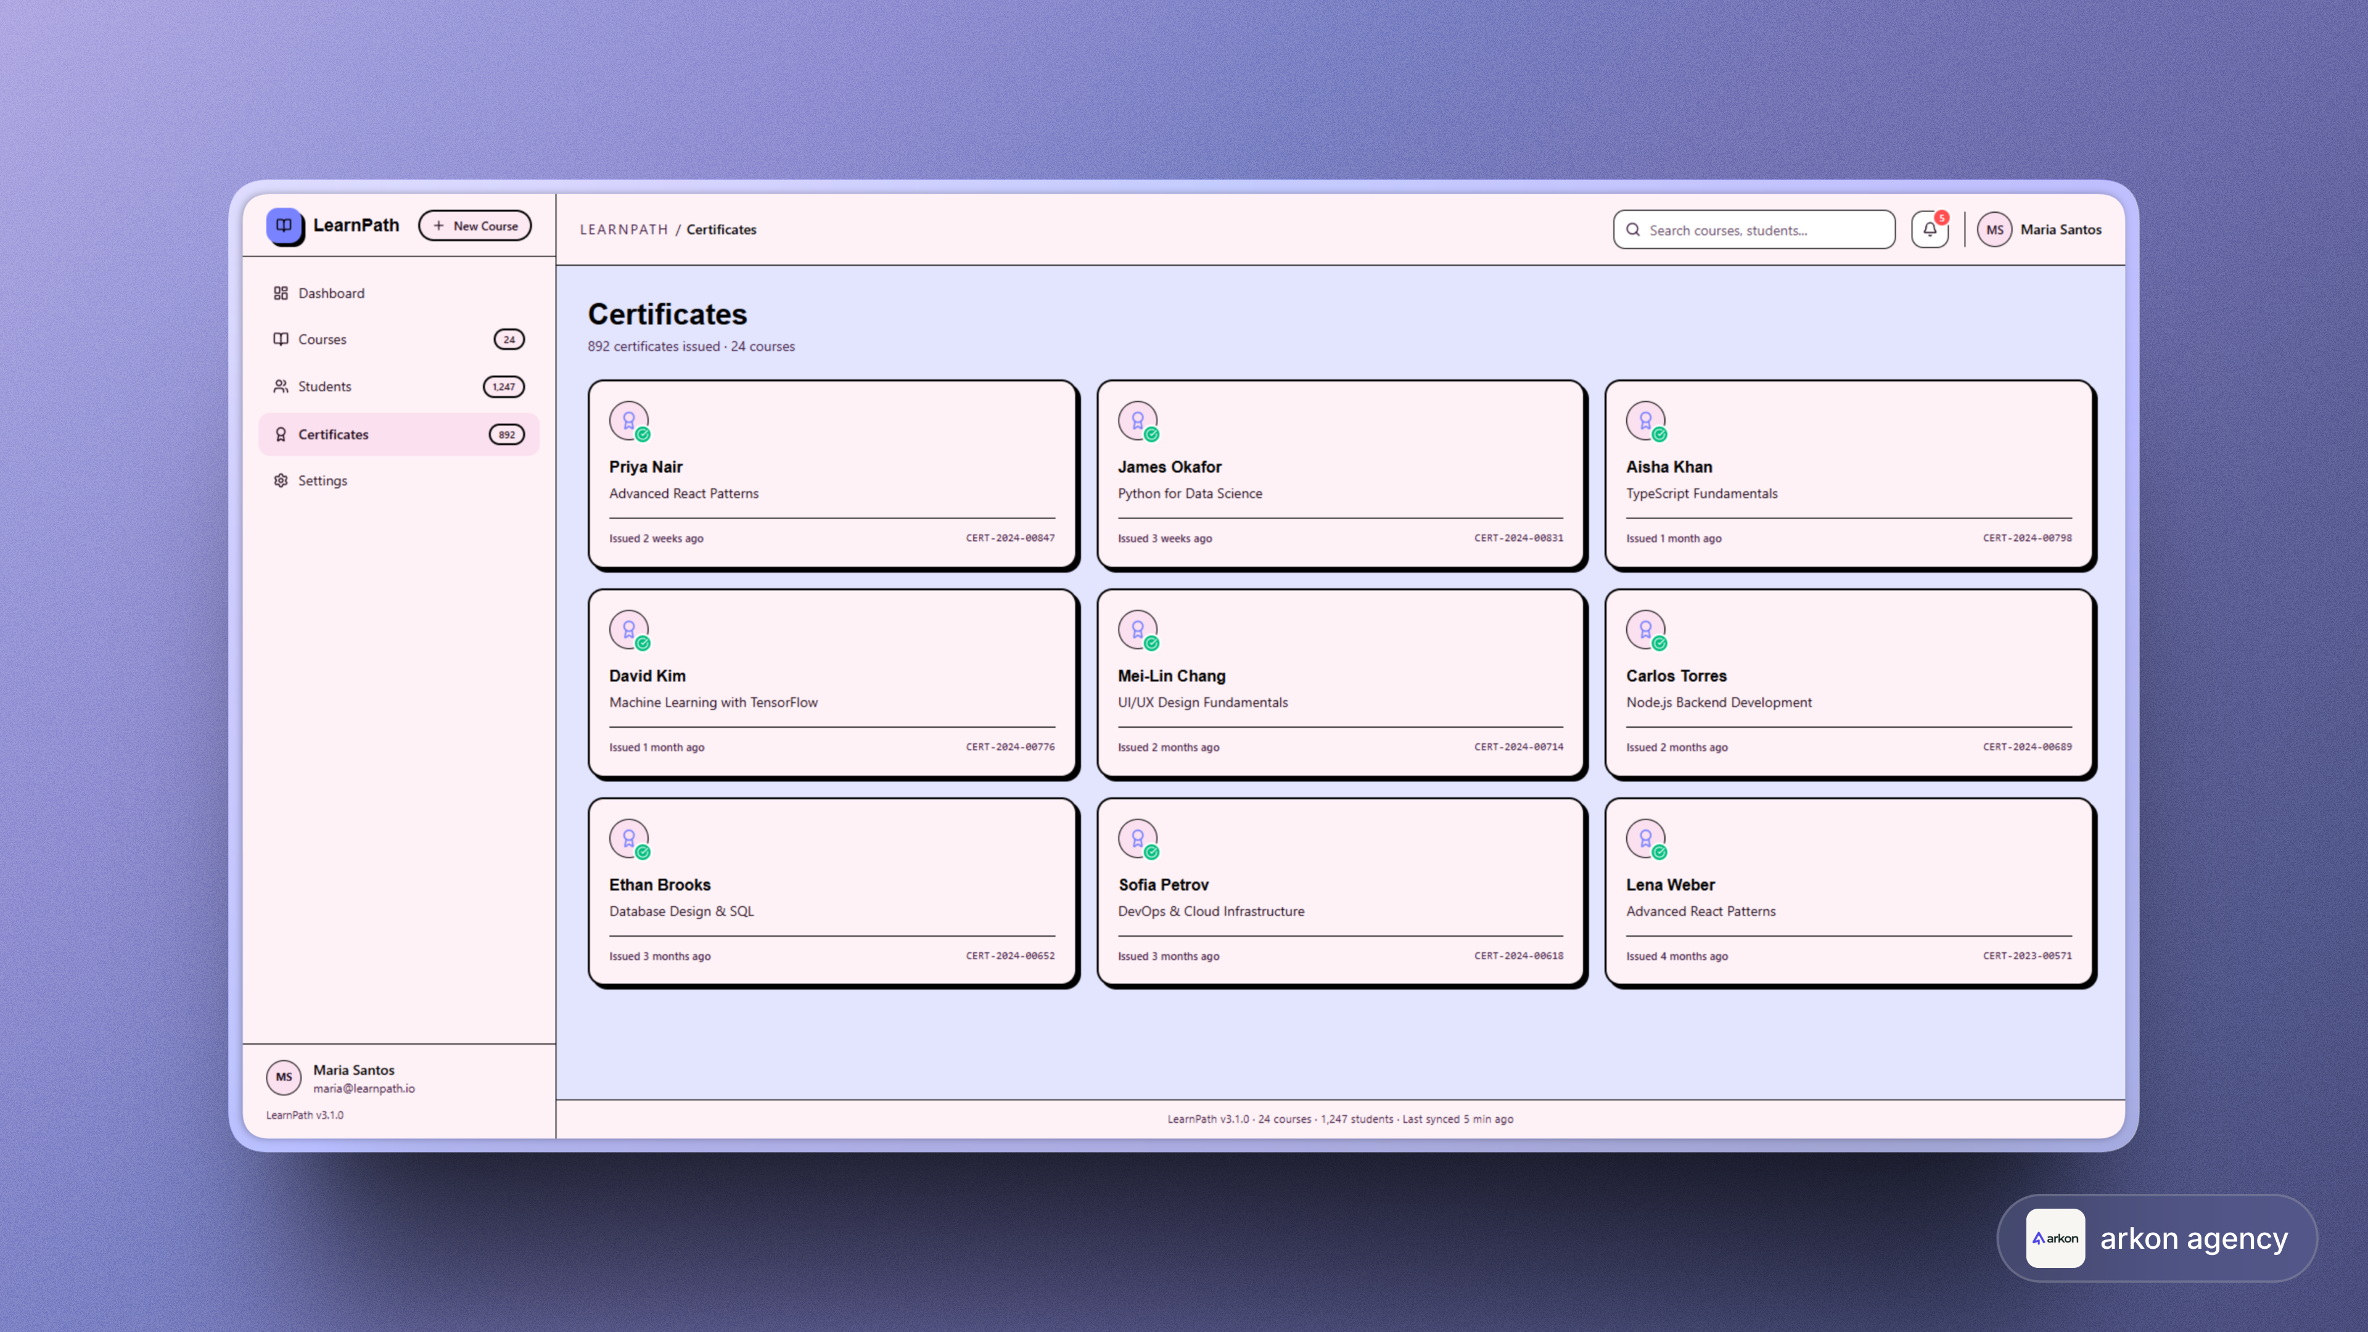Click the LearnPath brand name

point(356,225)
